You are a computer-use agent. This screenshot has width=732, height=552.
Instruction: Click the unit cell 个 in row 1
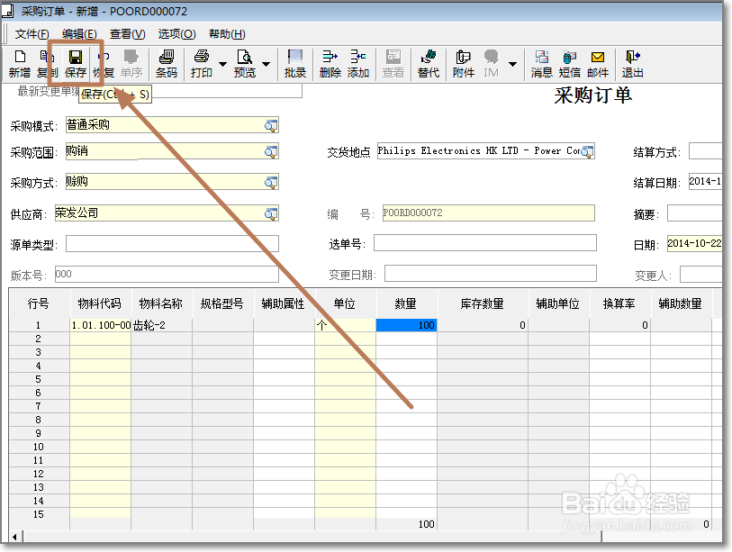[x=346, y=325]
